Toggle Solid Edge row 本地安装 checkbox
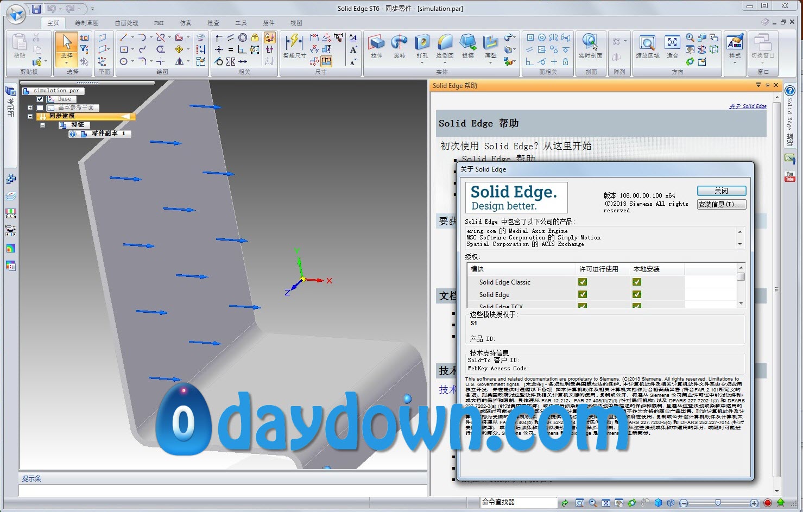Screen dimensions: 803x512 point(637,294)
